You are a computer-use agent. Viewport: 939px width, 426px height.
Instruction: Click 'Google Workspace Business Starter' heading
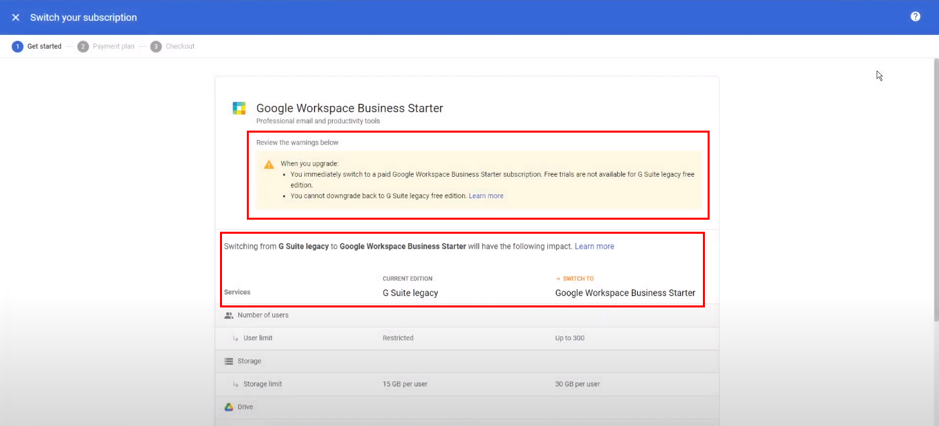349,108
